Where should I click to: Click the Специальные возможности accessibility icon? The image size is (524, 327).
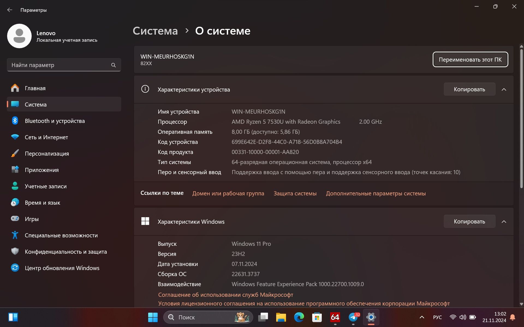tap(15, 235)
